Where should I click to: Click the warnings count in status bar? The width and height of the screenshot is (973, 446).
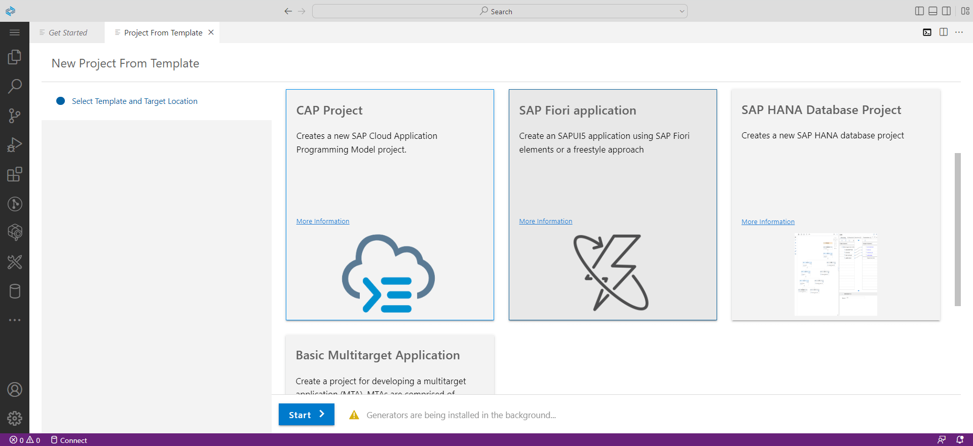point(33,440)
